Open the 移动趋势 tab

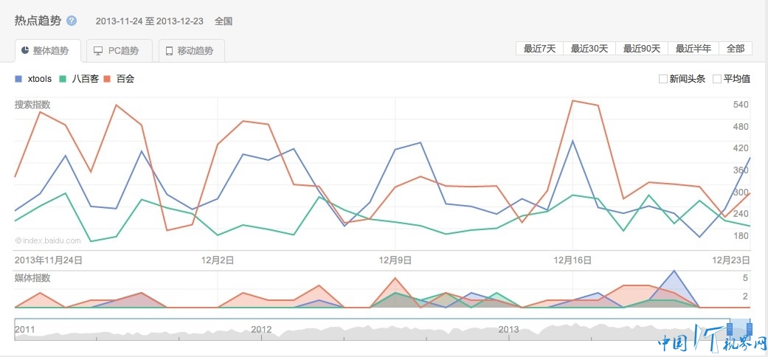(x=192, y=51)
